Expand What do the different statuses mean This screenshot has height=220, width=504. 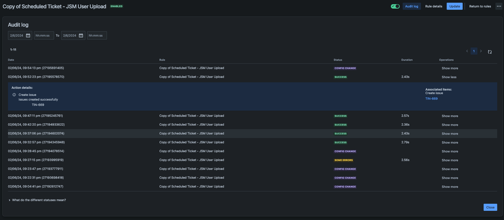(x=37, y=200)
